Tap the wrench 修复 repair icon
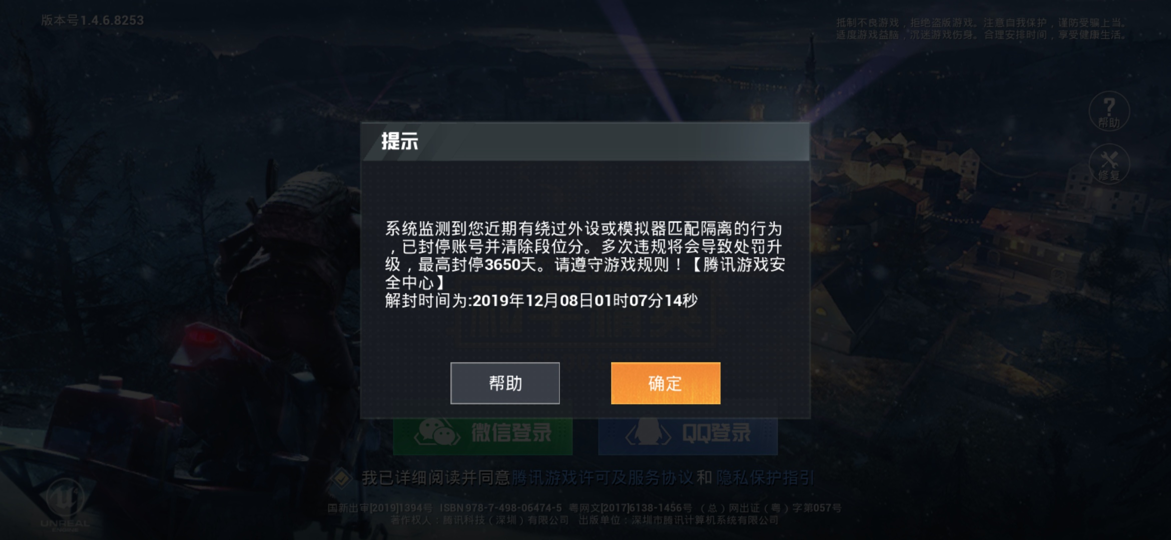The height and width of the screenshot is (540, 1171). pos(1109,164)
